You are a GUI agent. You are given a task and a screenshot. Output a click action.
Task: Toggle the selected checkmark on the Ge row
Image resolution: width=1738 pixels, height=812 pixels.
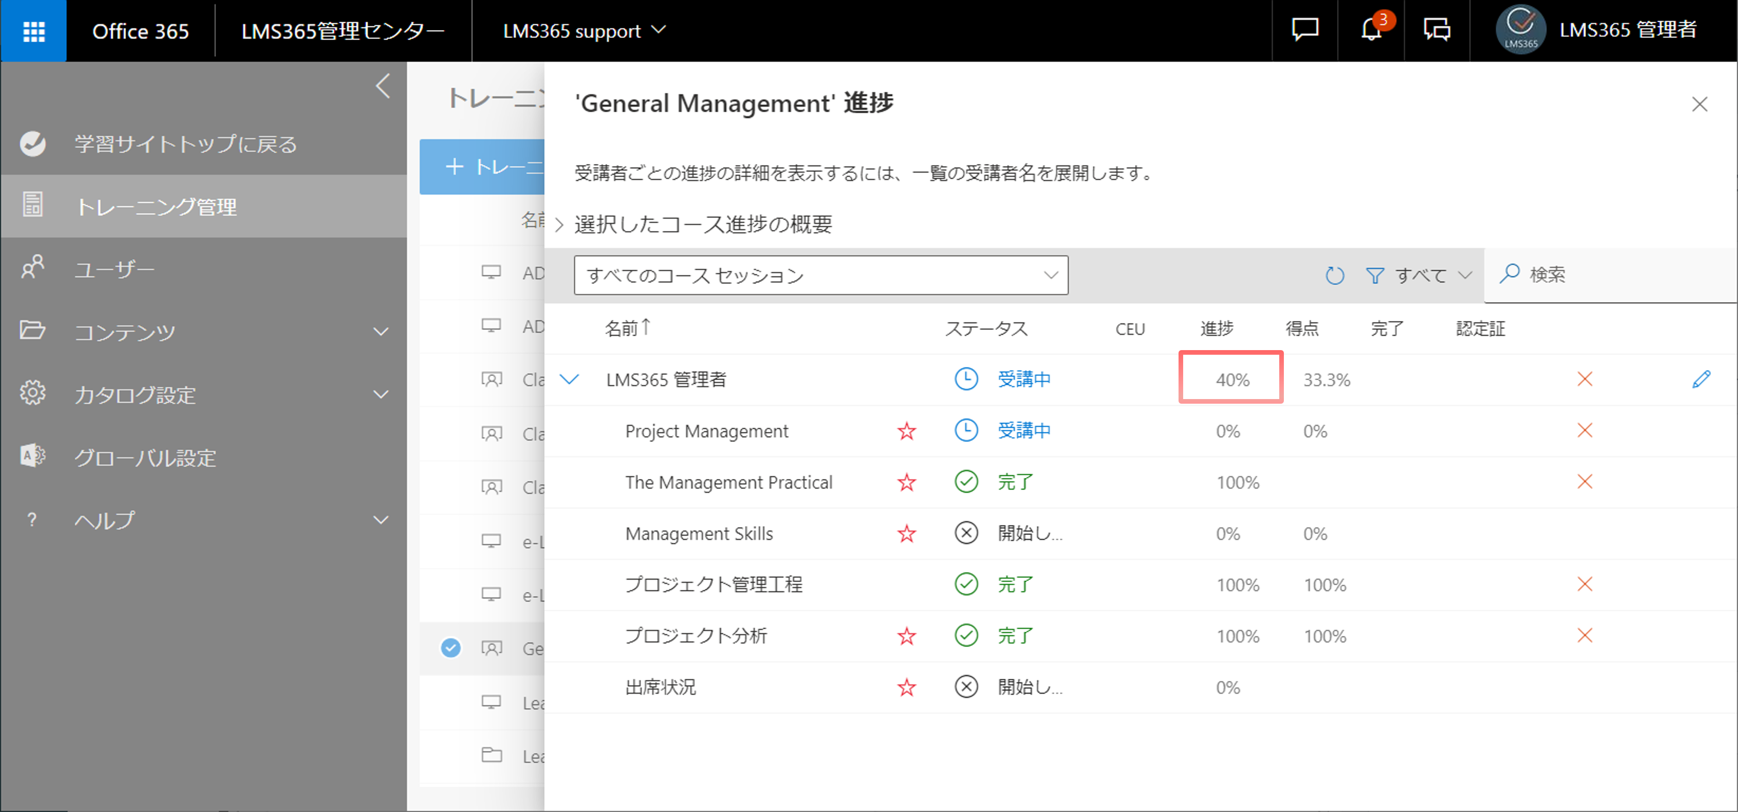point(451,648)
